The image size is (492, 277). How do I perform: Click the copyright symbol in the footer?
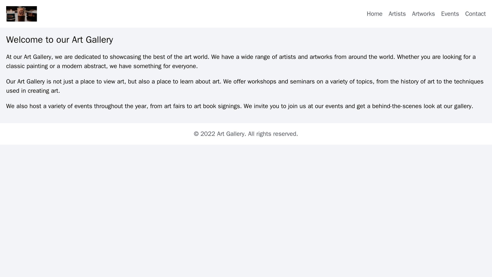tap(196, 134)
